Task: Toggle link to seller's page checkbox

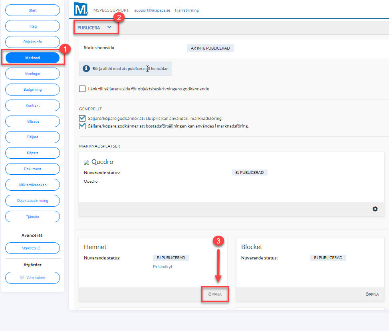Action: [x=82, y=89]
